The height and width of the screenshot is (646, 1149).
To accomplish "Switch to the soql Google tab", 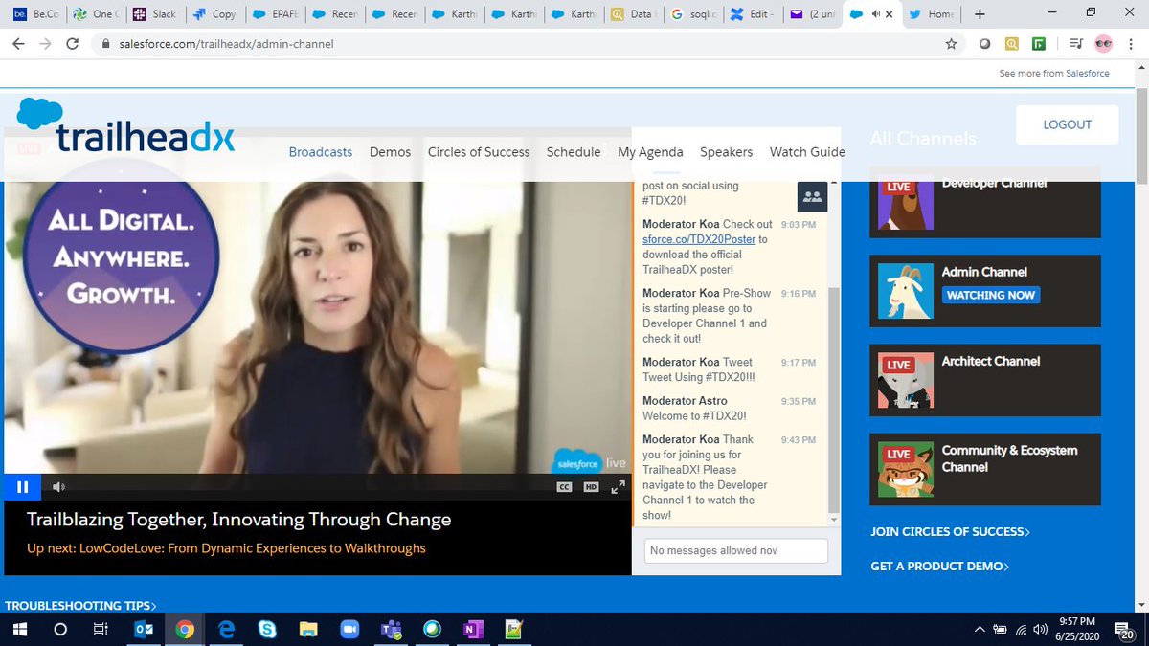I will click(693, 14).
